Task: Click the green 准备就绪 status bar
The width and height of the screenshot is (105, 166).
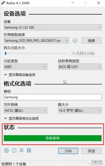Action: (53, 138)
